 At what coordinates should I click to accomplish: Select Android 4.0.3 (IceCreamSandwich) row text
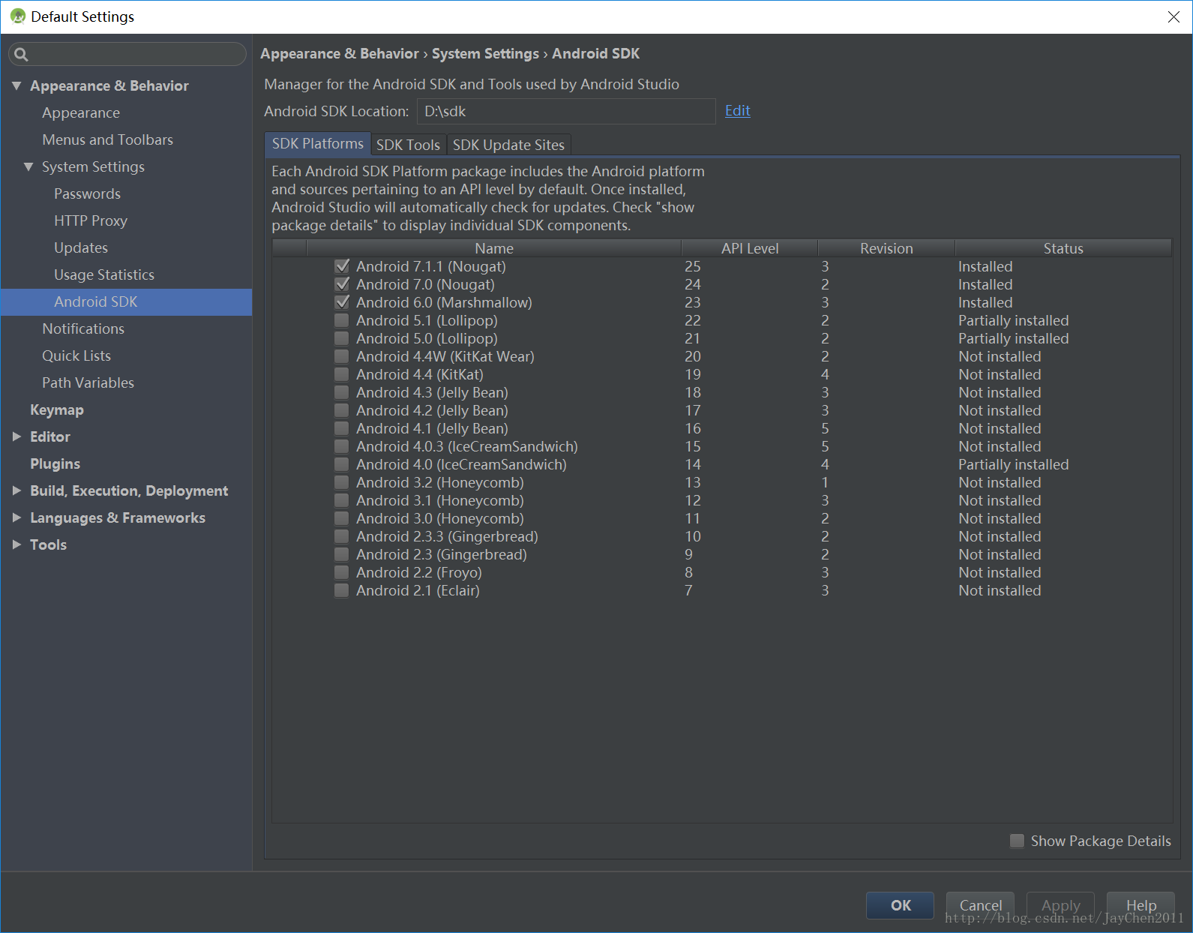(467, 446)
